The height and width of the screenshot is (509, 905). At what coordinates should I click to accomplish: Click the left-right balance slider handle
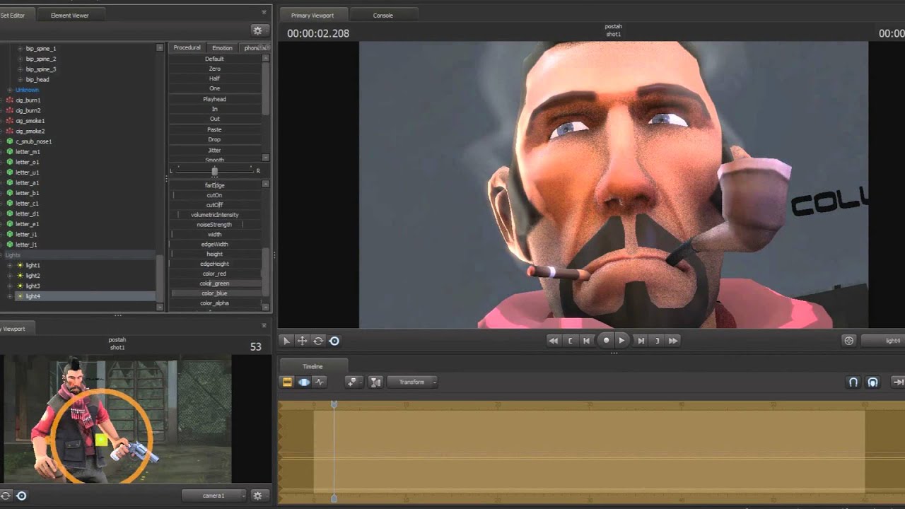214,170
